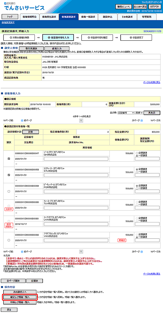Uncheck the STU株式会社 row selection checkbox
Screen dimensions: 163x314
(9, 175)
